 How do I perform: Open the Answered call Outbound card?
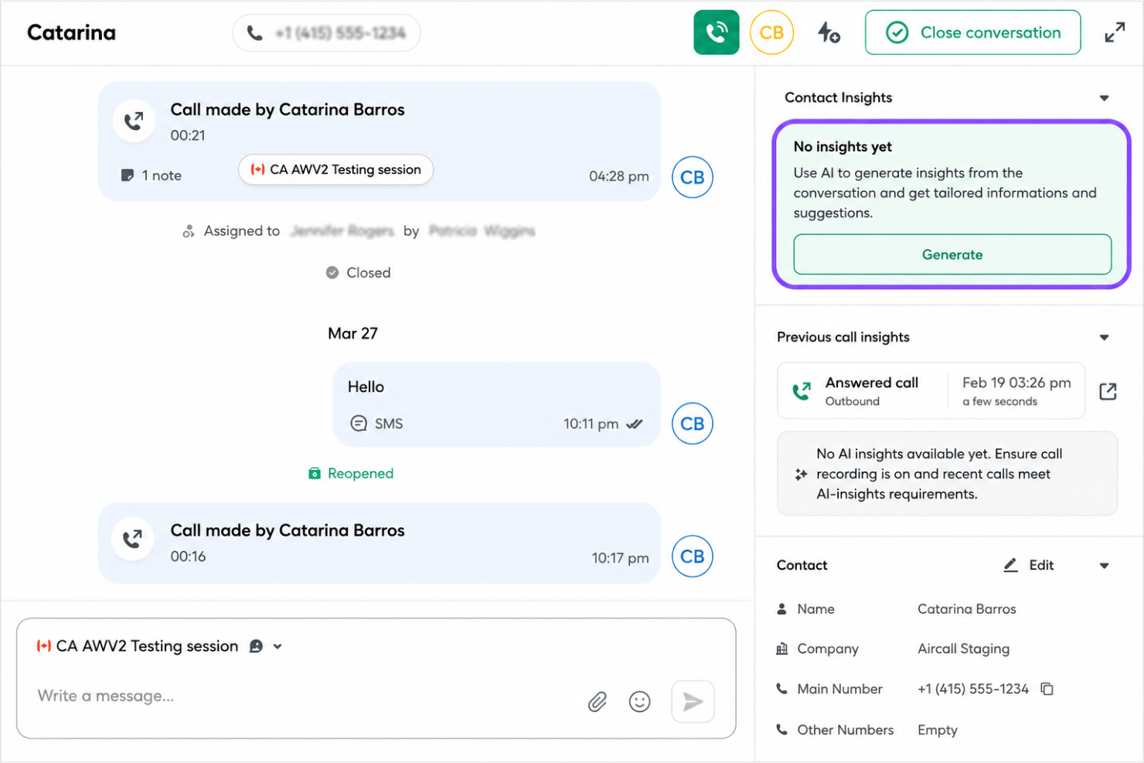point(931,391)
